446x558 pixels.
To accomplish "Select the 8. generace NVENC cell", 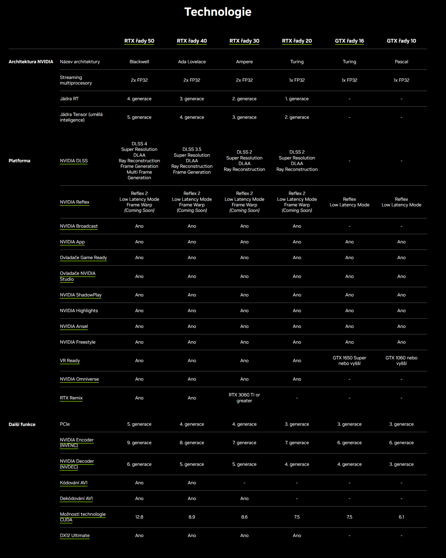I will point(192,443).
